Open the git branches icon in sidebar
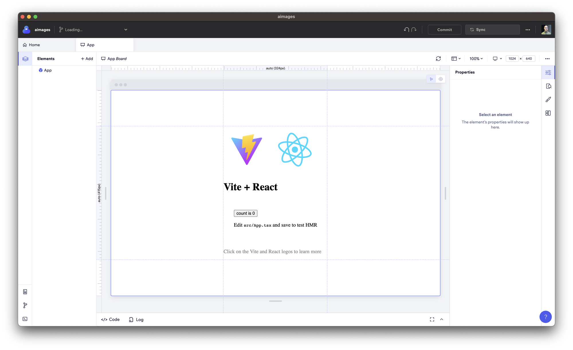The width and height of the screenshot is (573, 350). [x=25, y=305]
